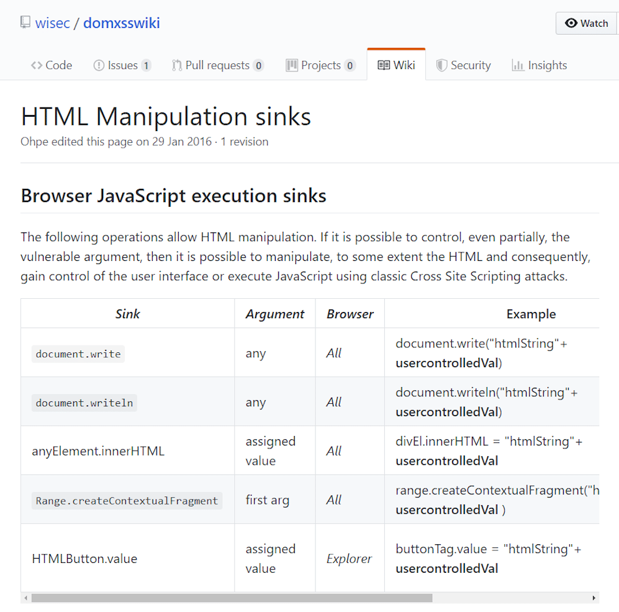Click the repository book icon beside wisec
The image size is (619, 612).
click(x=25, y=22)
